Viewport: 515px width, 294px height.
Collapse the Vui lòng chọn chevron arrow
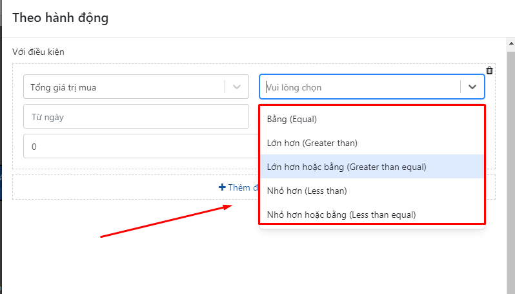tap(472, 87)
